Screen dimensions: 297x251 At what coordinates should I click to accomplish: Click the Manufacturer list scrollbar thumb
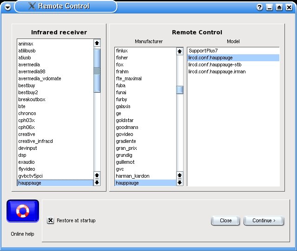pos(179,90)
